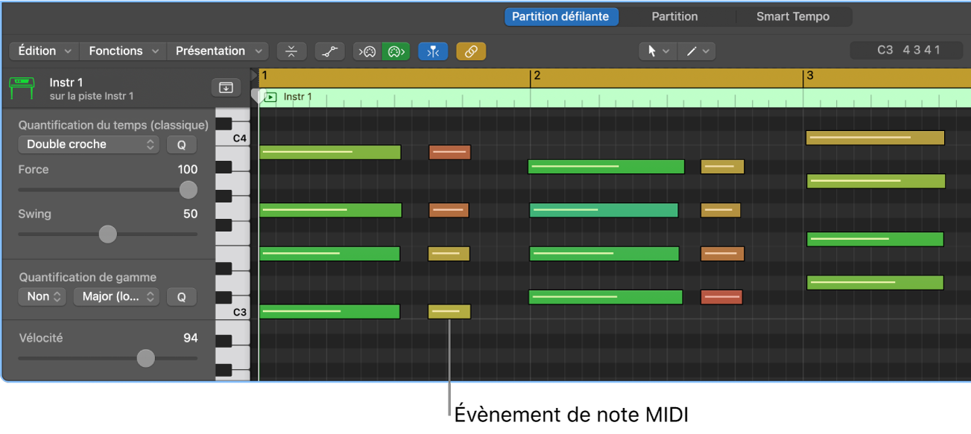Select the long yellow C4 note in bar 3
Viewport: 971px width, 434px height.
tap(875, 138)
